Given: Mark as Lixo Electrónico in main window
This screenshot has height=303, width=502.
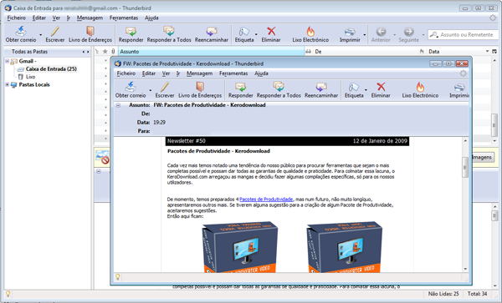Looking at the screenshot, I should [310, 34].
